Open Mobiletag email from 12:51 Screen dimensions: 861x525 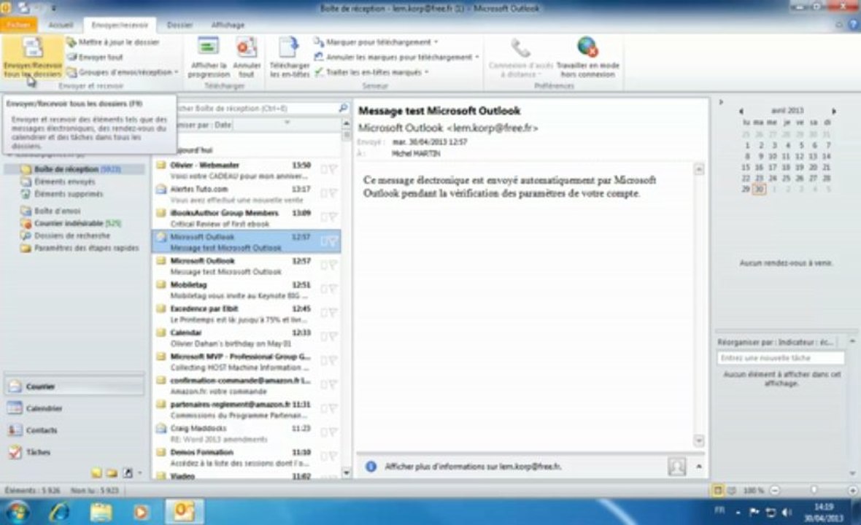tap(246, 289)
